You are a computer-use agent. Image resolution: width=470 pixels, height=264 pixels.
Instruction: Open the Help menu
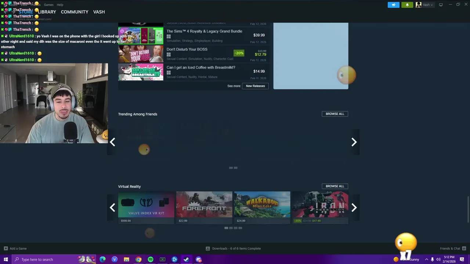60,5
